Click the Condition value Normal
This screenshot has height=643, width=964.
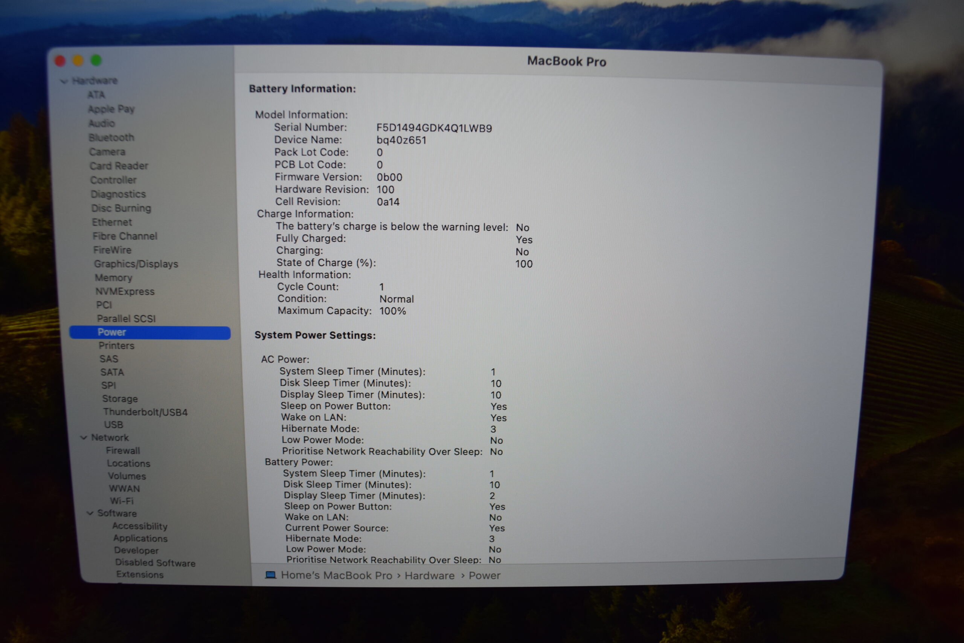coord(397,299)
